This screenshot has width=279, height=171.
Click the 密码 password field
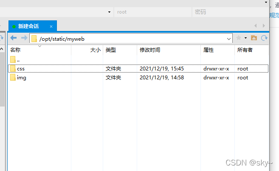coord(231,12)
